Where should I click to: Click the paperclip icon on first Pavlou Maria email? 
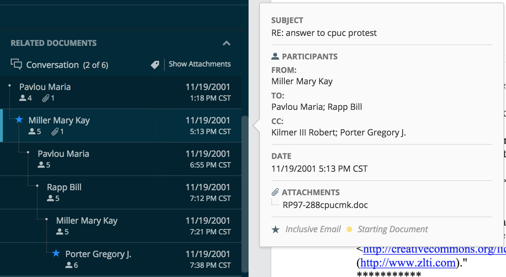[x=45, y=98]
